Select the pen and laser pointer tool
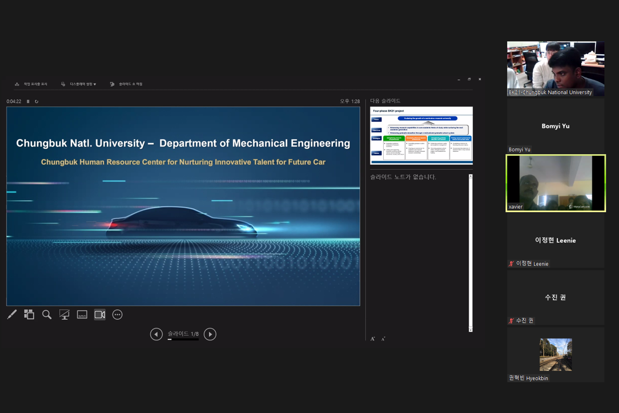The height and width of the screenshot is (413, 619). coord(12,315)
